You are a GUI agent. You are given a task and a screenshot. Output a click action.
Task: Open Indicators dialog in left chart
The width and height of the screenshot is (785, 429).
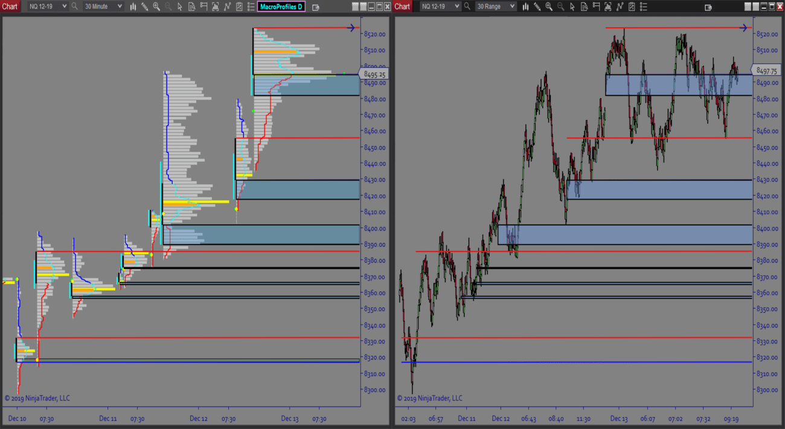point(216,7)
